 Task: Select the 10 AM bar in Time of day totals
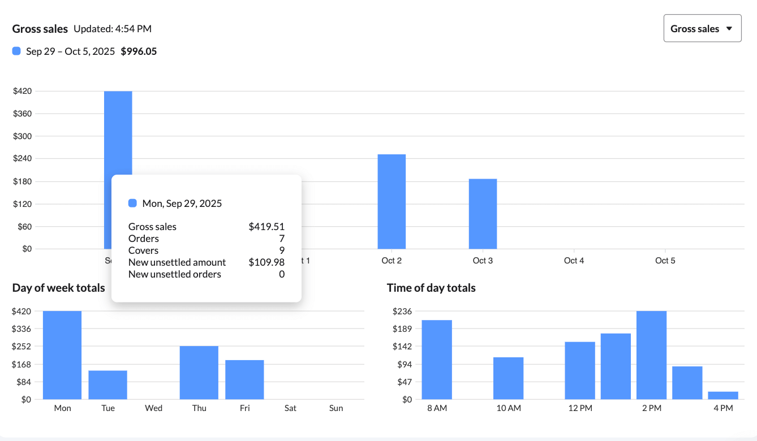(x=508, y=378)
